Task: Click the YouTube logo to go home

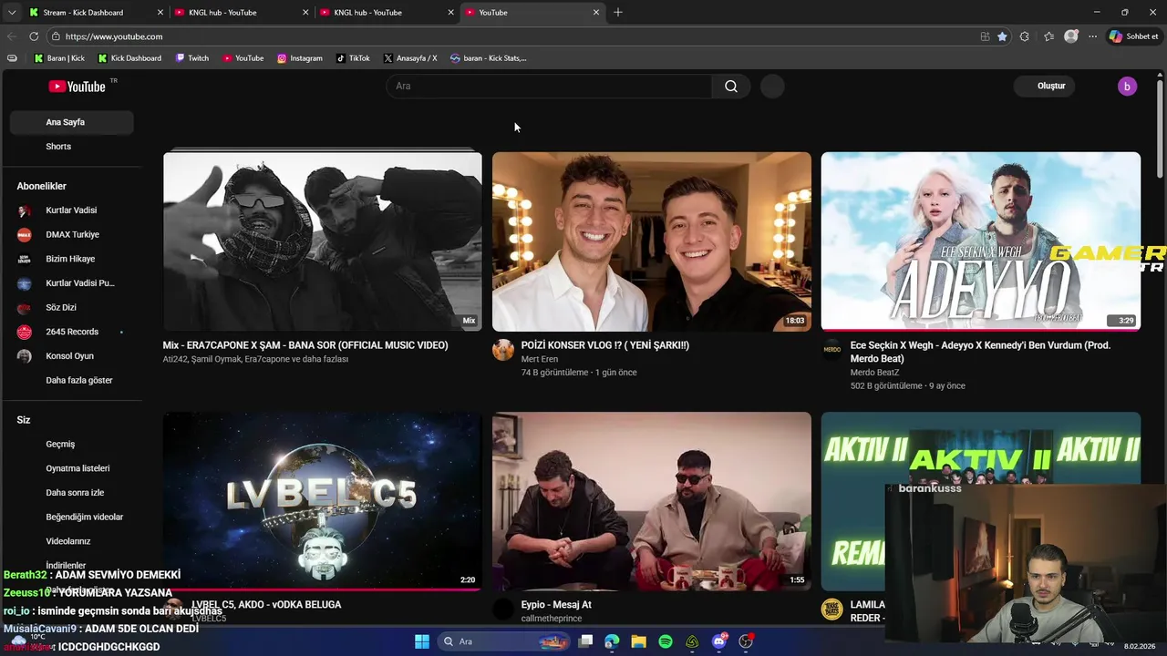Action: point(77,86)
